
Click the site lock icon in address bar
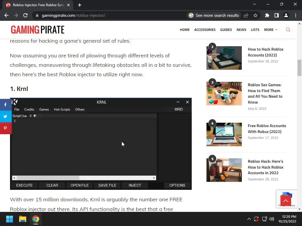pos(37,15)
